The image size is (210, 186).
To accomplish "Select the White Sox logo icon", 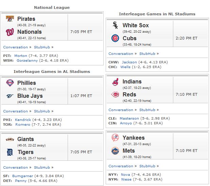I will point(115,25).
